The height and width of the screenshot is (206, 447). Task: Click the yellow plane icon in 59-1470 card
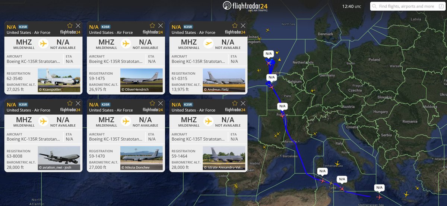(x=126, y=121)
